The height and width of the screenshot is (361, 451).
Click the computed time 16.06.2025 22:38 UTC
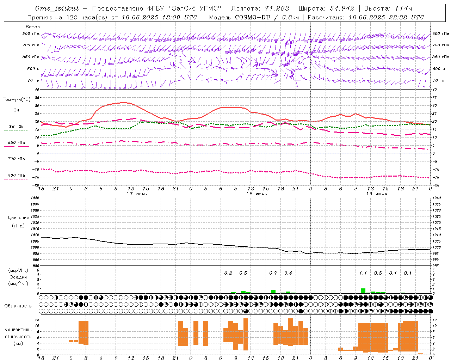point(386,17)
